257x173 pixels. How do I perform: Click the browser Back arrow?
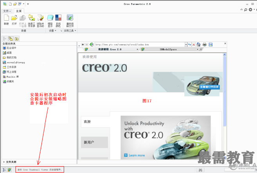click(83, 45)
